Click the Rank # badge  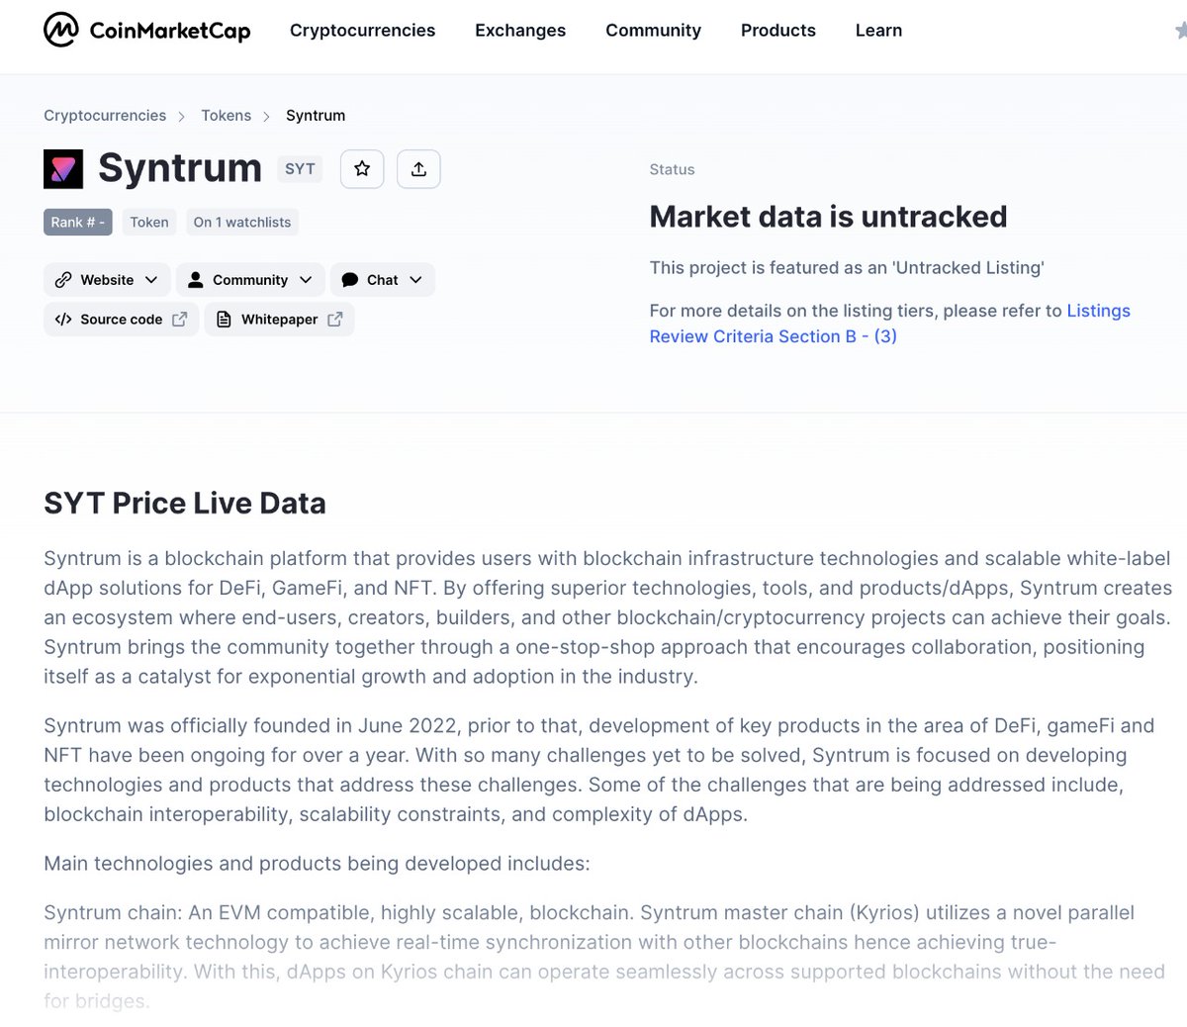(x=78, y=223)
